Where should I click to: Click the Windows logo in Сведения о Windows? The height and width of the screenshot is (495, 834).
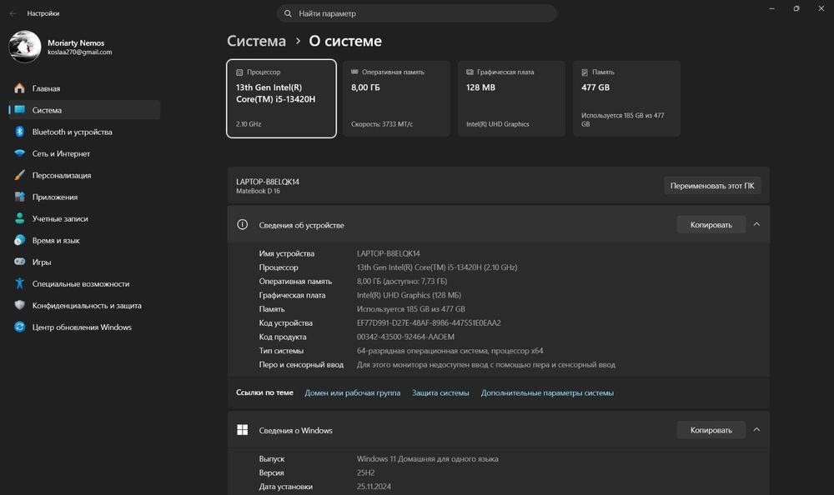(x=242, y=430)
